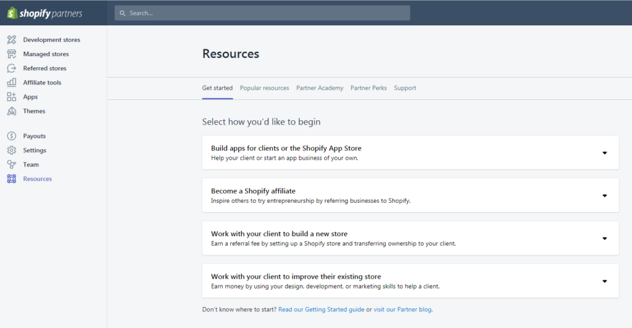Open visit our Partner blog link

tap(402, 310)
